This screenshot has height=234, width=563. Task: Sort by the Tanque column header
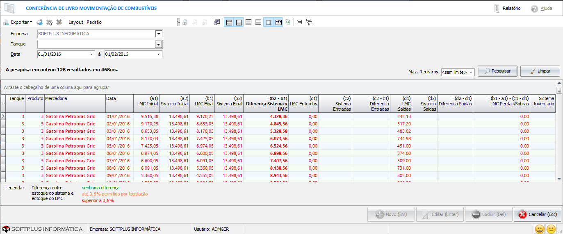coord(16,104)
